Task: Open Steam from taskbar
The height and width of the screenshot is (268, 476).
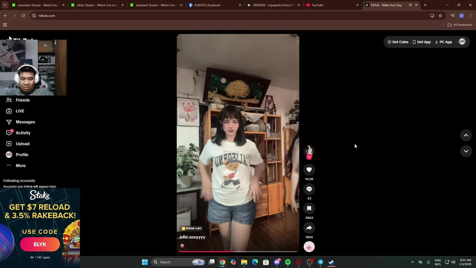Action: tap(331, 262)
